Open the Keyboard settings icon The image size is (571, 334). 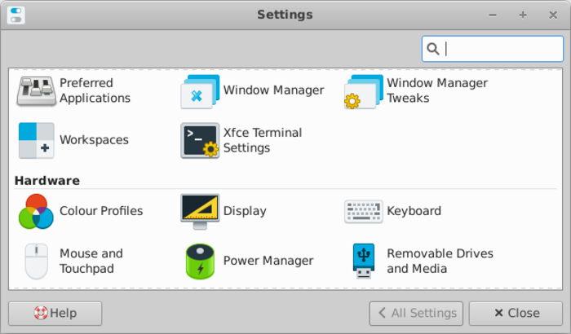click(x=362, y=211)
